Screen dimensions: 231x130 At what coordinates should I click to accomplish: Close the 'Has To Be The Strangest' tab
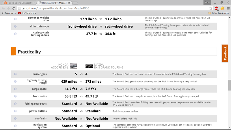click(x=34, y=3)
